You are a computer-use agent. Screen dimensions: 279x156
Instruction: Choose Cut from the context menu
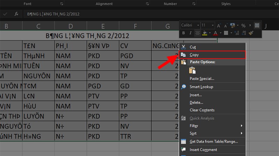click(x=212, y=47)
